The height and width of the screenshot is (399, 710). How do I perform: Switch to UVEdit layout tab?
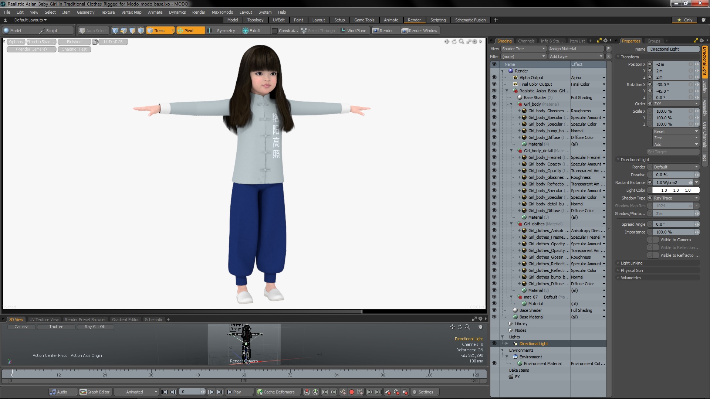click(278, 20)
